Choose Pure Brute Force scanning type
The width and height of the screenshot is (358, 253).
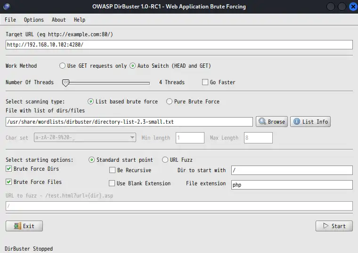(169, 102)
